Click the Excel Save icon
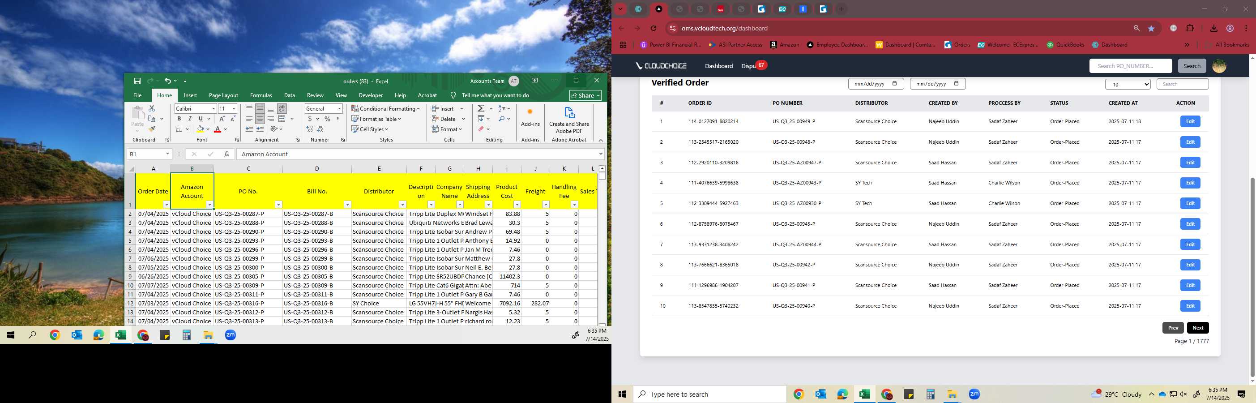 137,81
